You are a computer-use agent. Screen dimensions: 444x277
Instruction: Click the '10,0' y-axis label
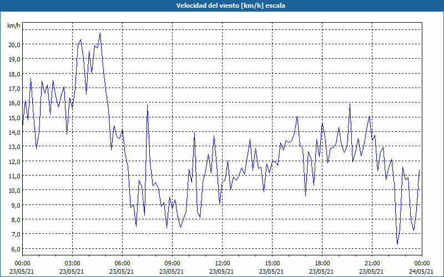[14, 190]
